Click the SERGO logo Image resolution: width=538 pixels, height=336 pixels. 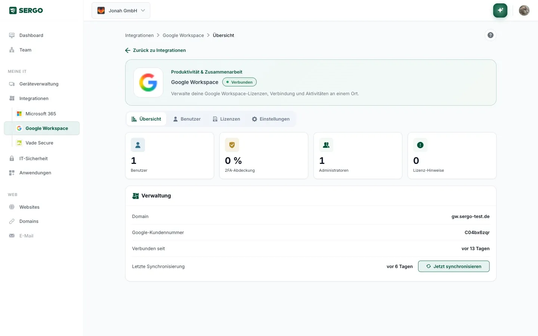(26, 10)
